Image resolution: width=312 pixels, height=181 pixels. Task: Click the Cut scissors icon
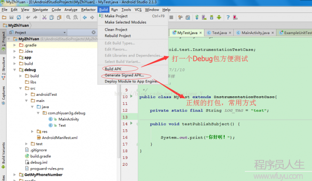point(44,17)
